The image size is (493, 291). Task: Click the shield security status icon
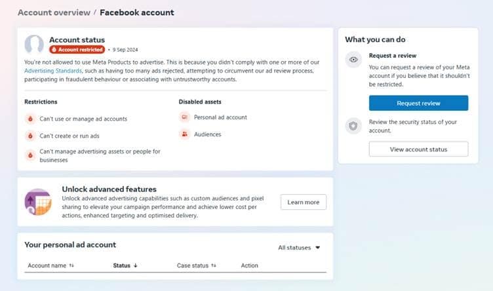tap(353, 126)
